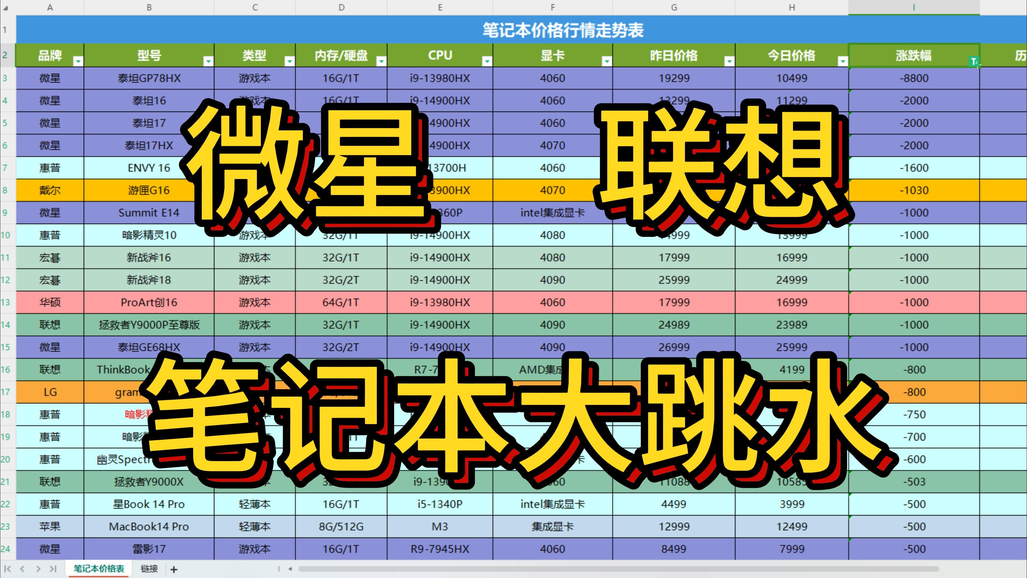
Task: Select the ENVY 16 model cell
Action: 149,168
